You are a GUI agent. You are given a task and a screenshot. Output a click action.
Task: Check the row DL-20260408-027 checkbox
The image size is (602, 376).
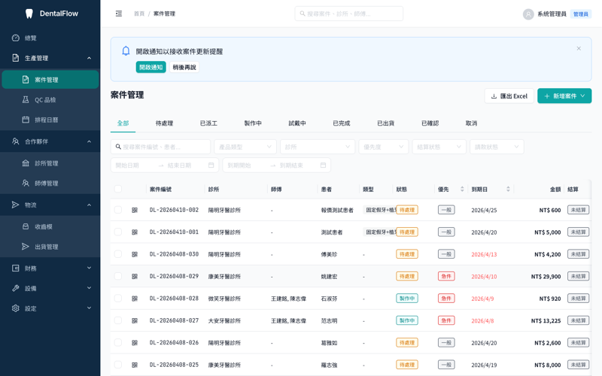pos(118,320)
